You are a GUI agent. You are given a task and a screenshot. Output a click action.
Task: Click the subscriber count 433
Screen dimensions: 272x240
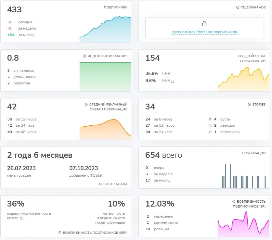(x=14, y=9)
